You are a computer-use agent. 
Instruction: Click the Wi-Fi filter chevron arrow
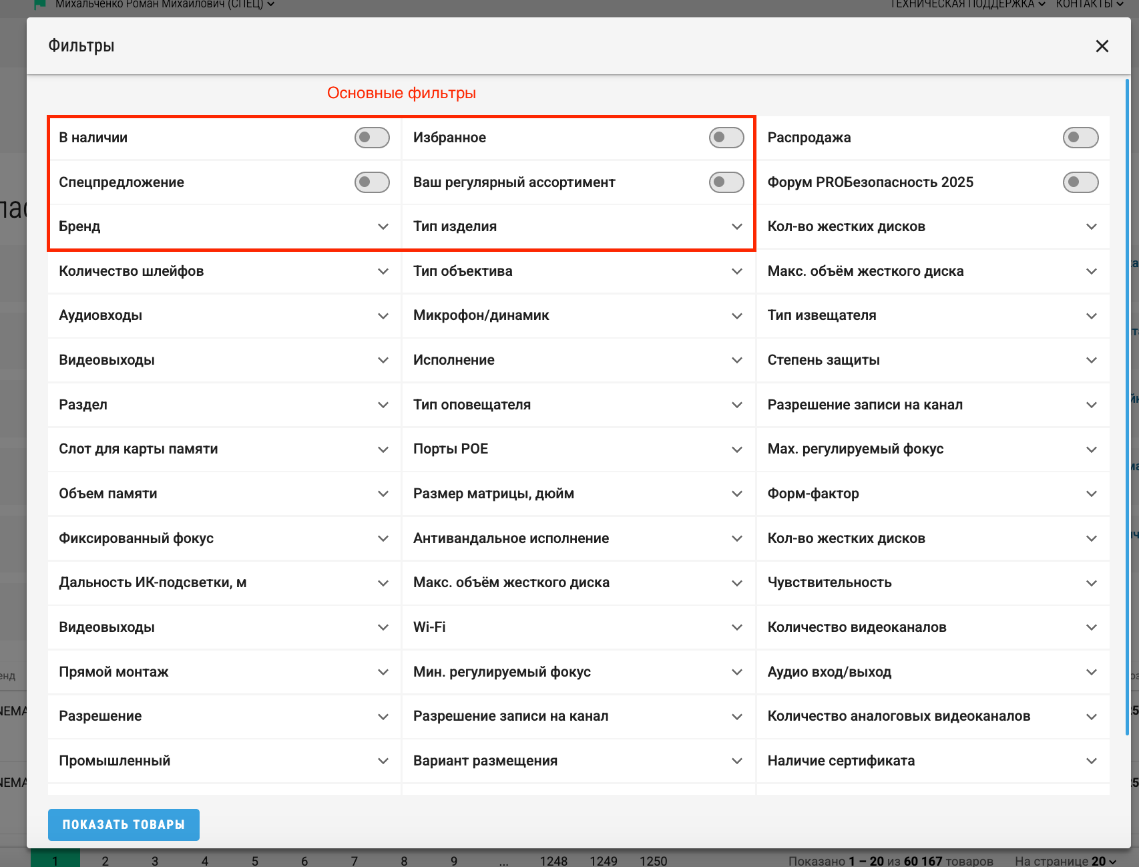[x=736, y=627]
